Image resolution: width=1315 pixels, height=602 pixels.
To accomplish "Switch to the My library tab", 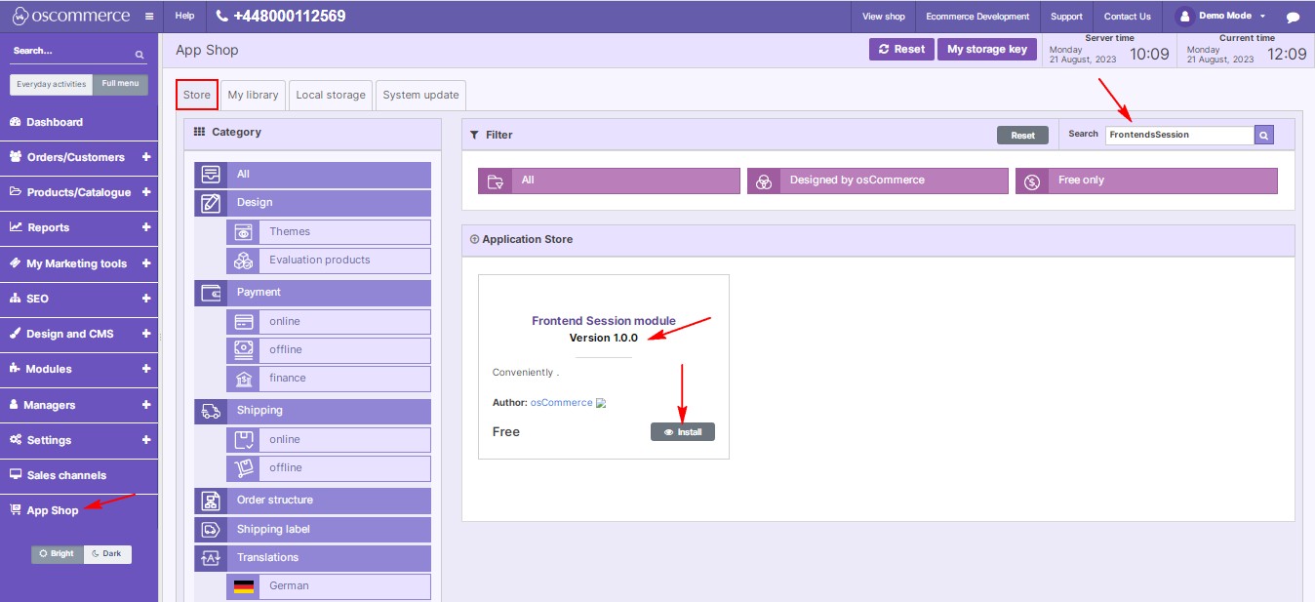I will pos(253,95).
